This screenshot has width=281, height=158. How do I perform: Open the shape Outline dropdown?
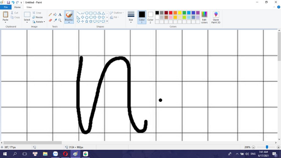click(x=117, y=13)
